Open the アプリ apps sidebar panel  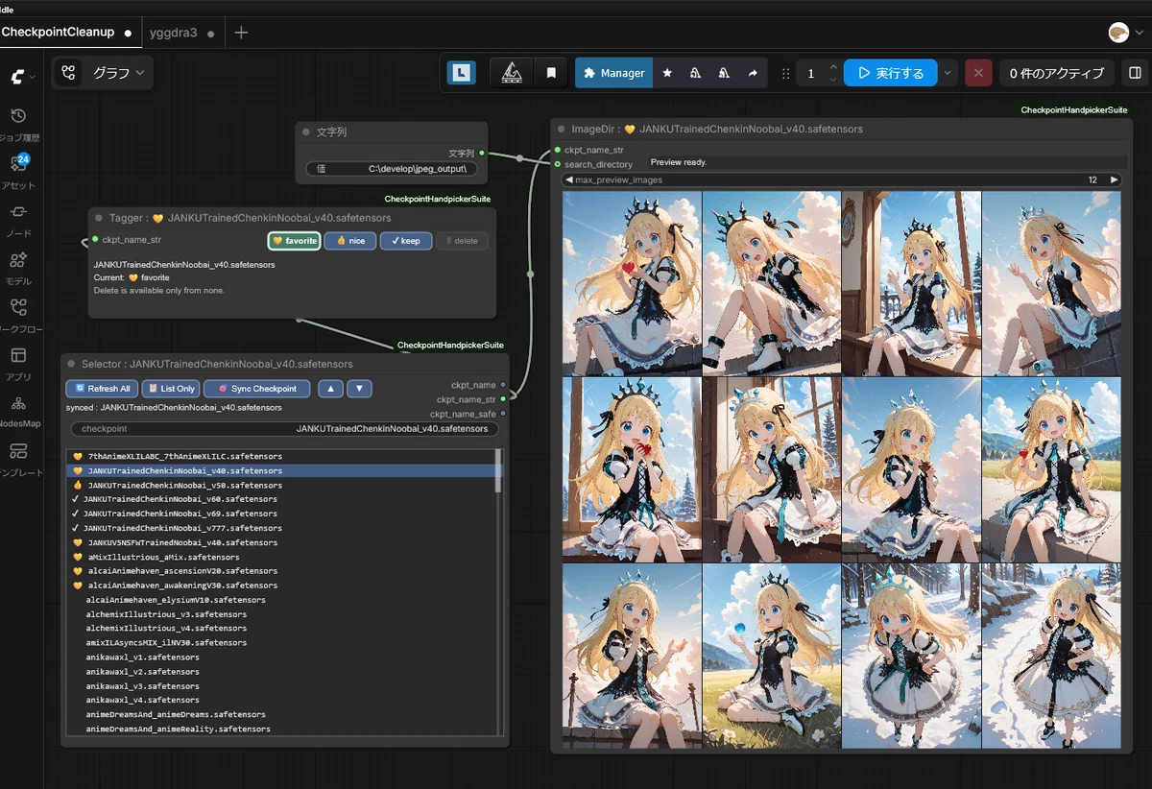[18, 363]
